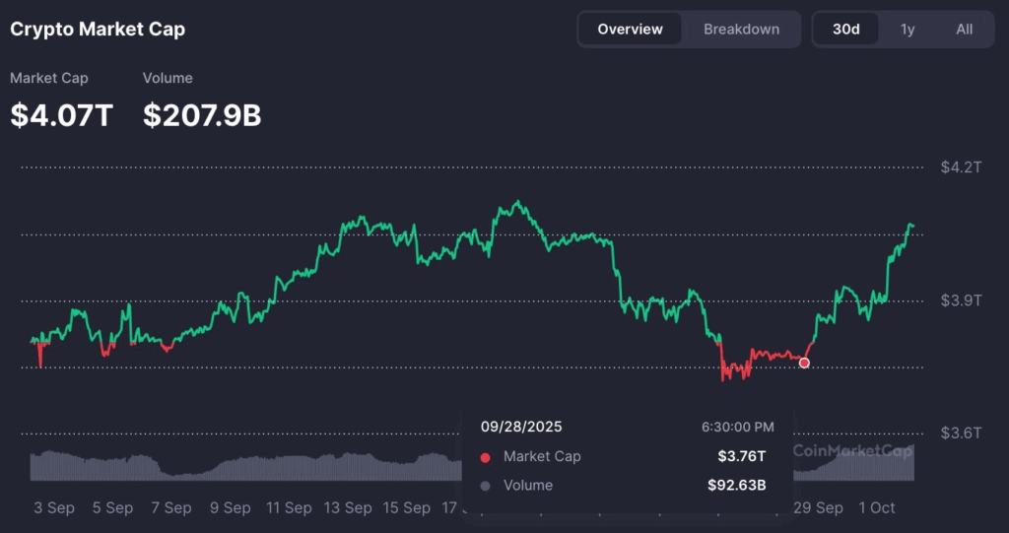Click the 3 Sep date label
The height and width of the screenshot is (533, 1009).
pyautogui.click(x=53, y=508)
